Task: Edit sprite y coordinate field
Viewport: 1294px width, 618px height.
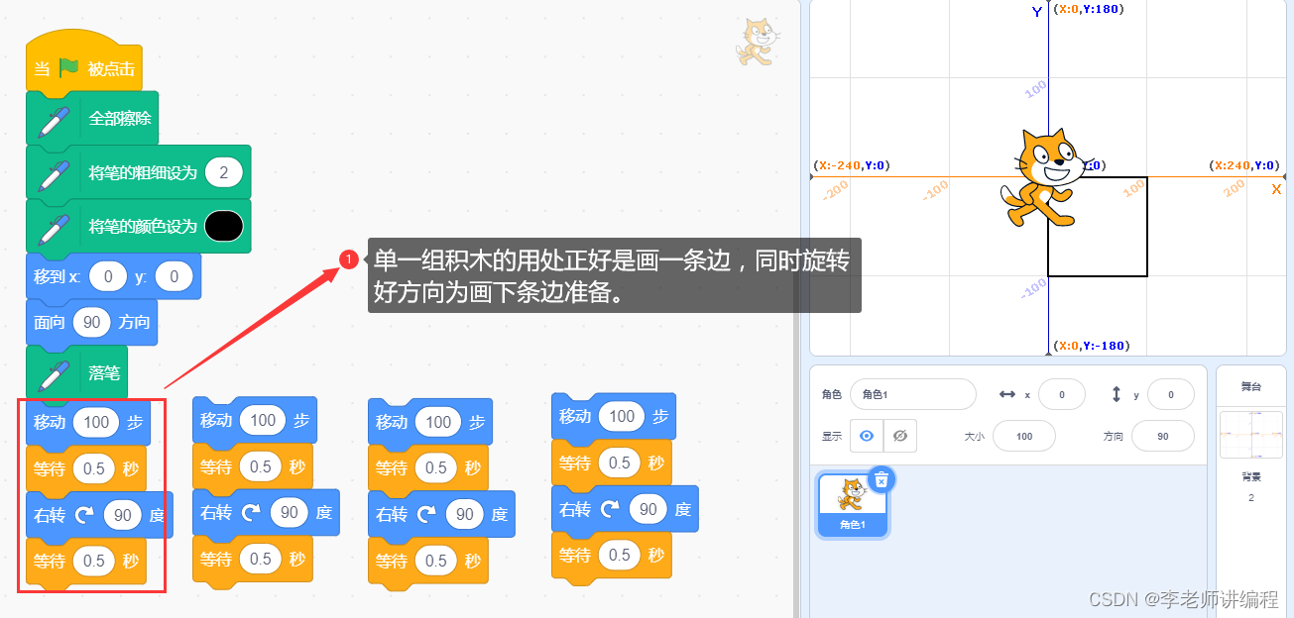Action: coord(1170,394)
